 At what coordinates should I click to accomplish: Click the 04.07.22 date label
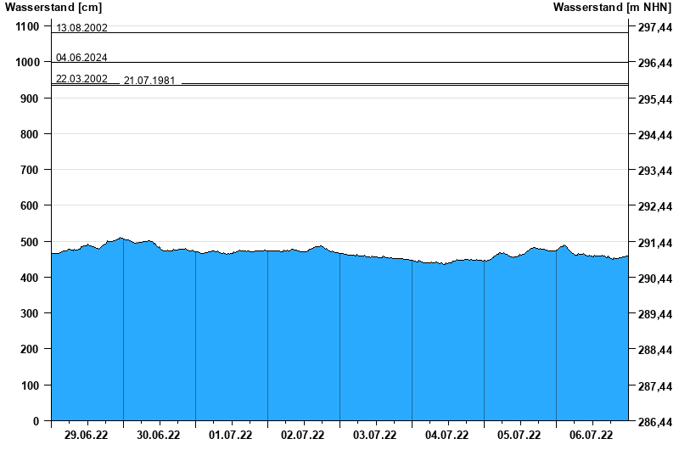pyautogui.click(x=447, y=436)
